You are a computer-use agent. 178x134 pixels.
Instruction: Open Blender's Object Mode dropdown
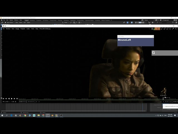pyautogui.click(x=9, y=23)
